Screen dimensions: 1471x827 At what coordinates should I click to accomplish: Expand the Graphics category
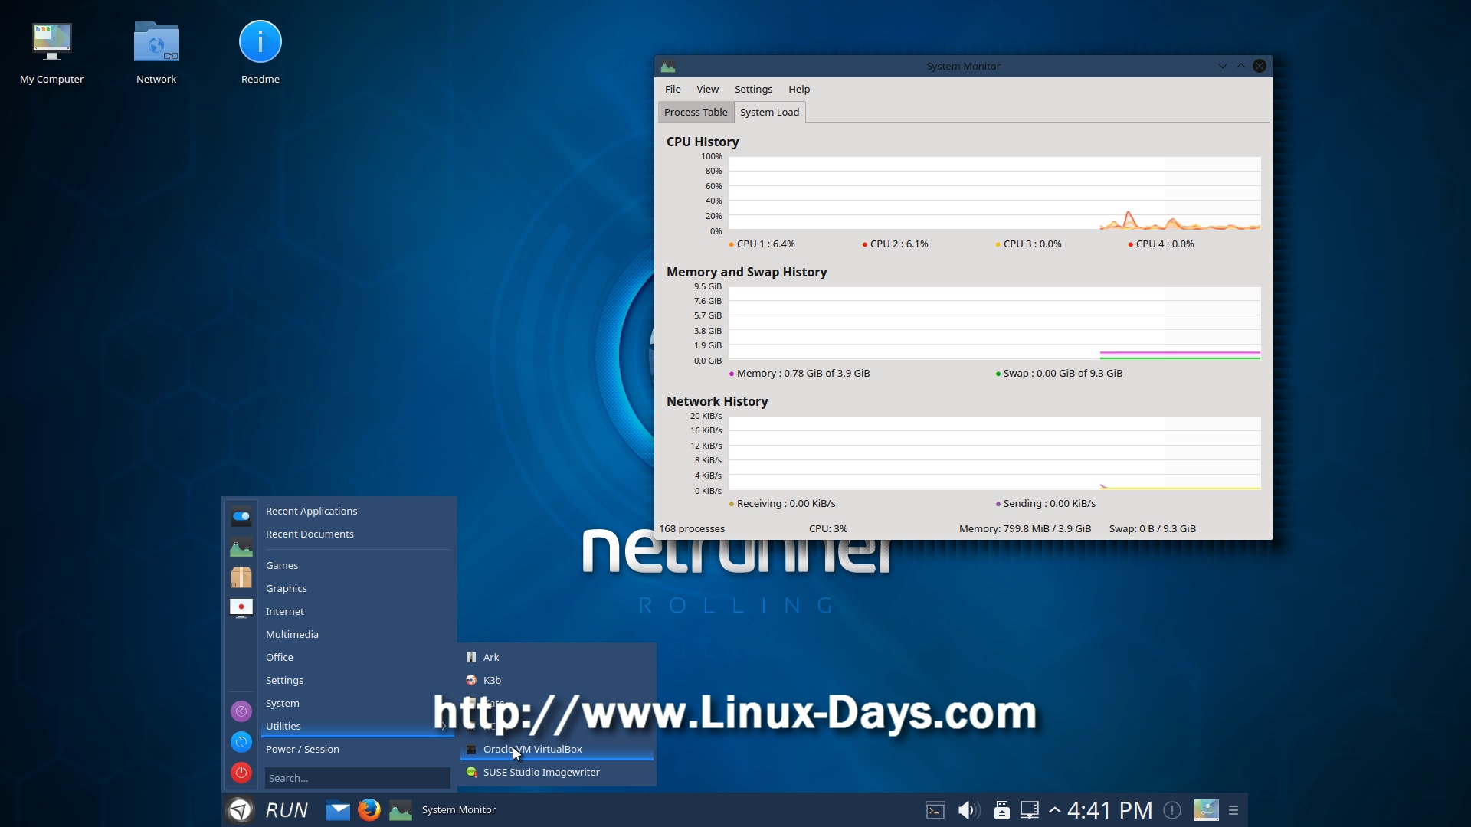click(357, 589)
